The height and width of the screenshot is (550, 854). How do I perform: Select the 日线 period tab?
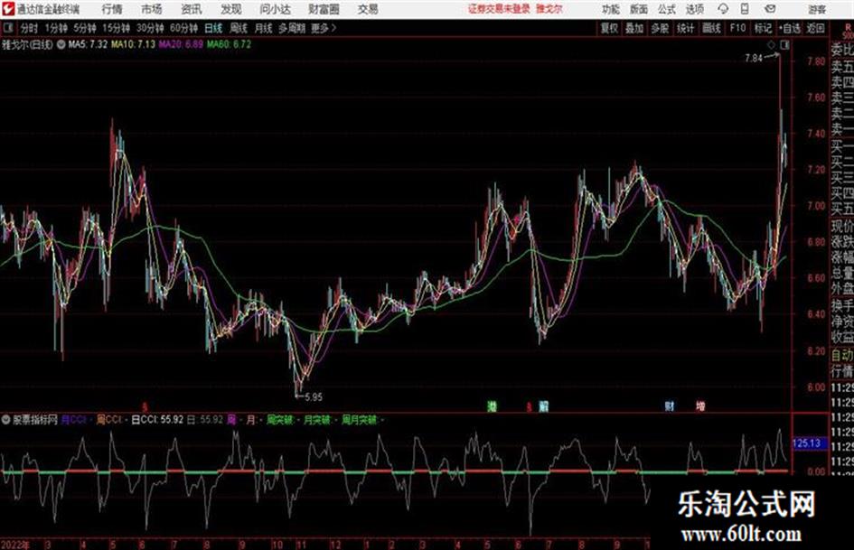point(213,28)
